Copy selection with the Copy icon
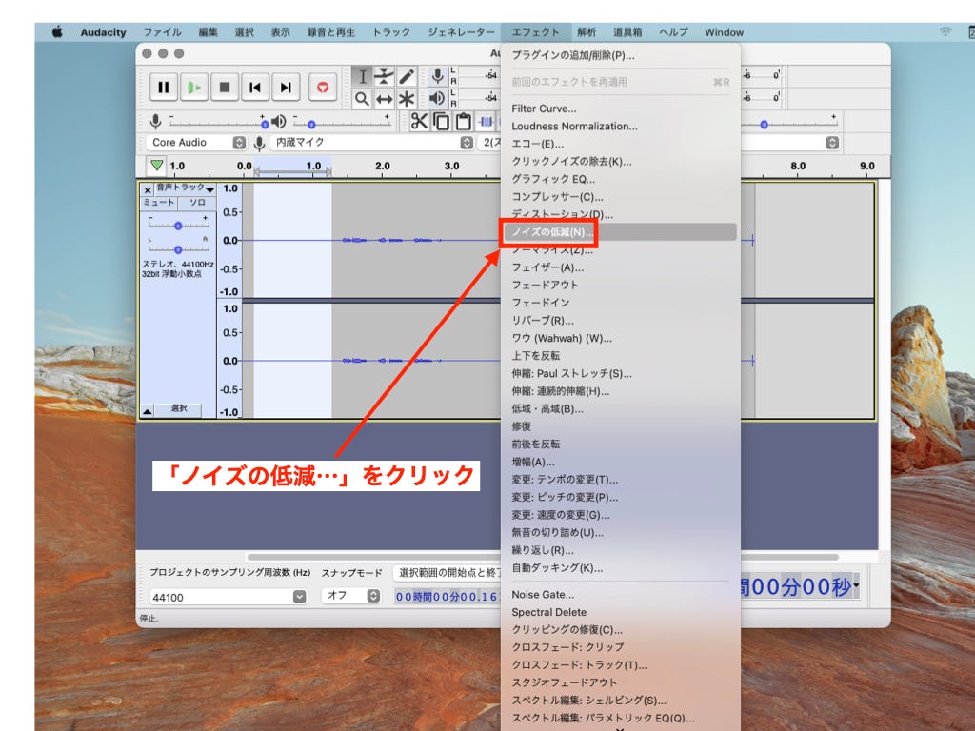The image size is (975, 731). (x=442, y=121)
